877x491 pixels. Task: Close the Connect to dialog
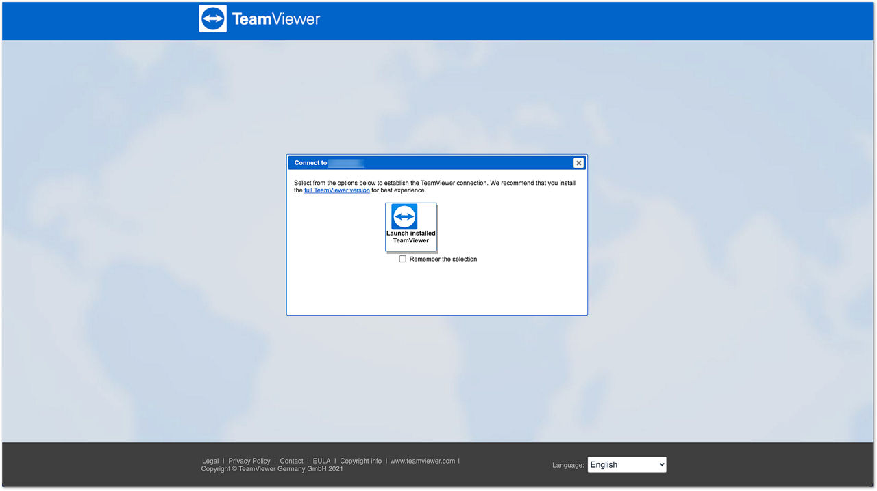578,163
